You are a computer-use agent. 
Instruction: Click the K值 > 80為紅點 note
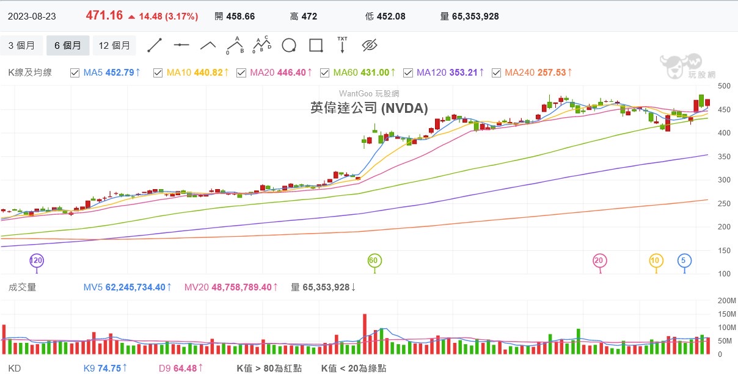269,368
